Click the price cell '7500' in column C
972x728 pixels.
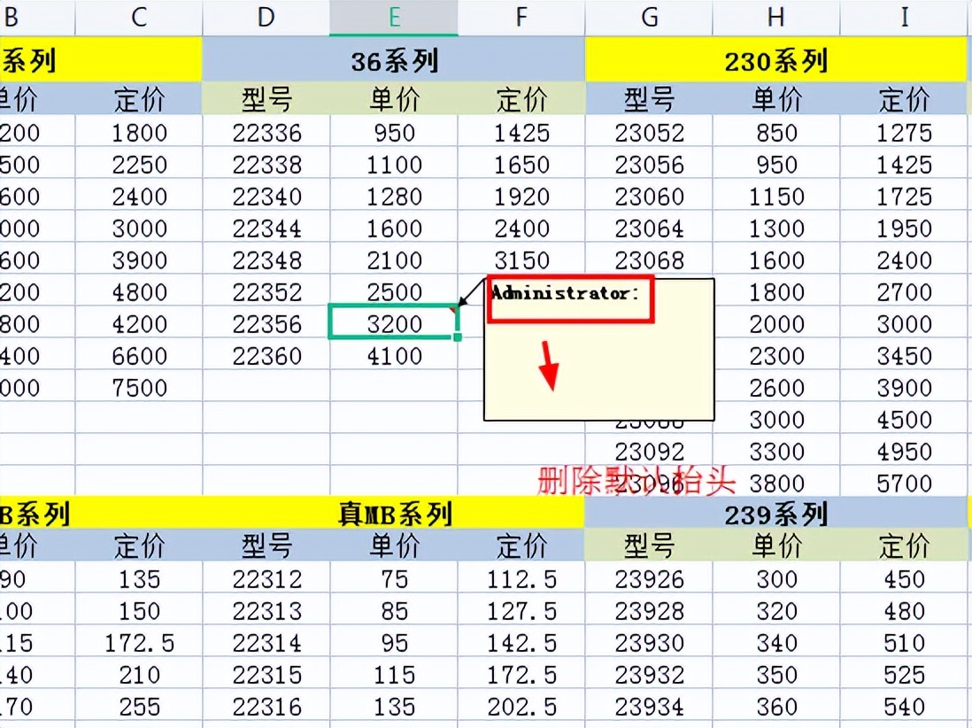[x=139, y=388]
